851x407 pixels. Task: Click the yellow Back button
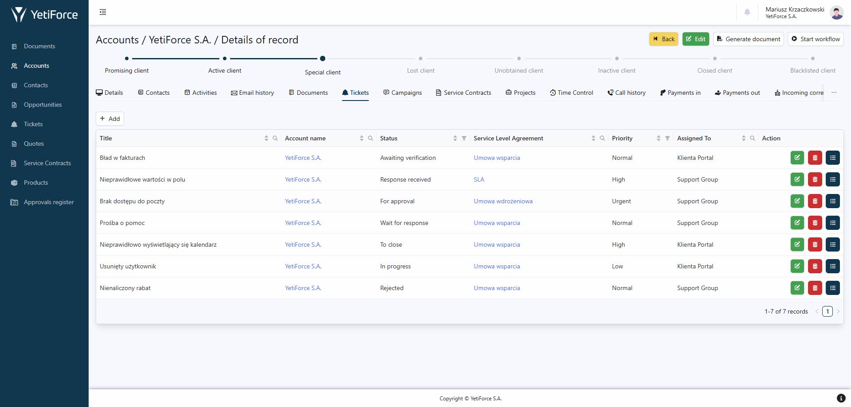664,39
